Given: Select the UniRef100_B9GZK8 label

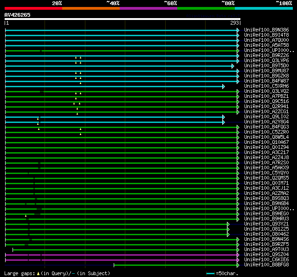Looking at the screenshot, I should point(266,76).
